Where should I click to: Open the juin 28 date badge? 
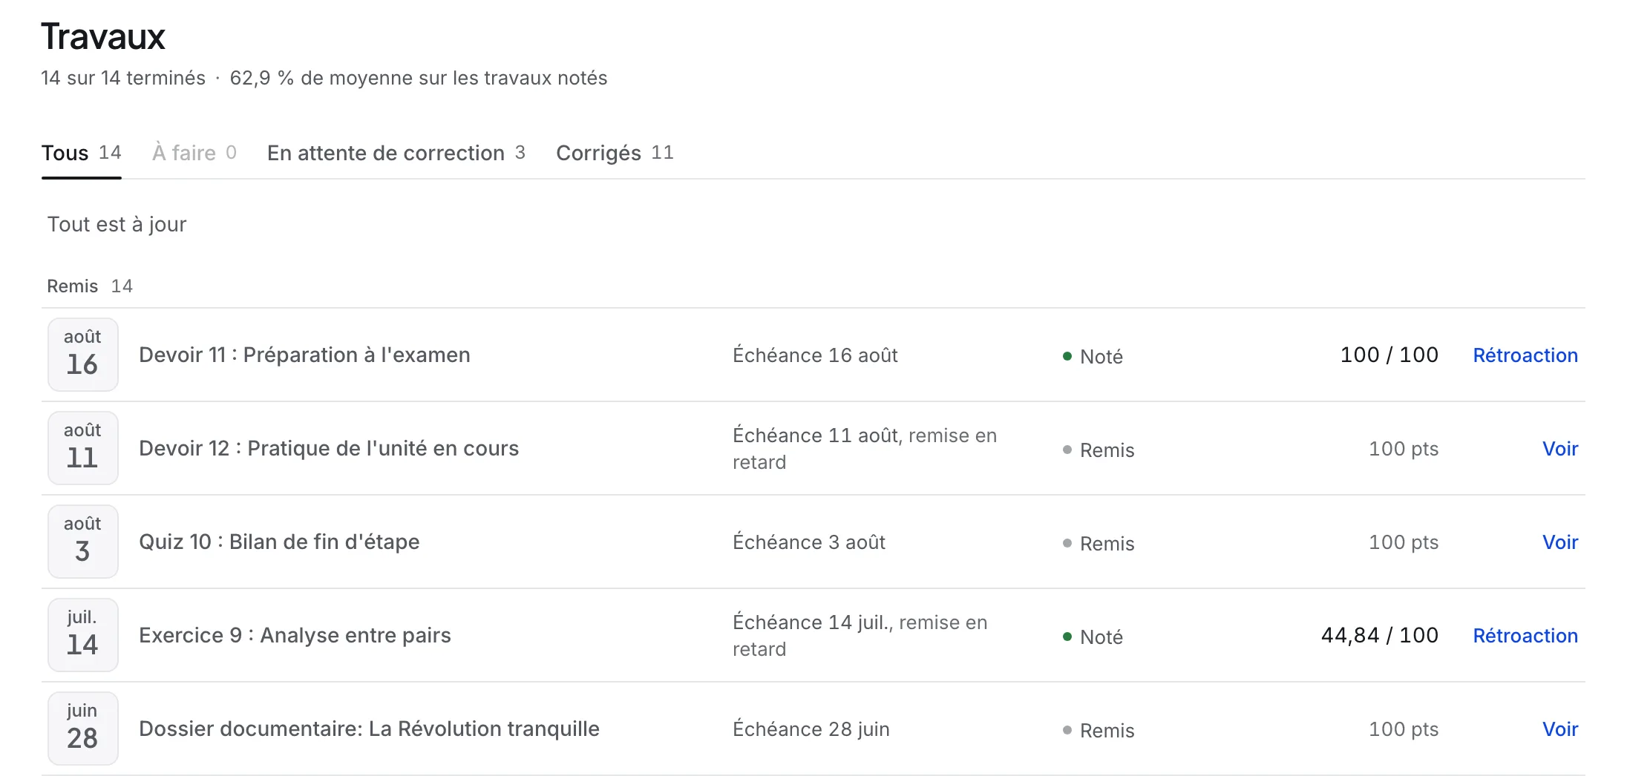83,729
